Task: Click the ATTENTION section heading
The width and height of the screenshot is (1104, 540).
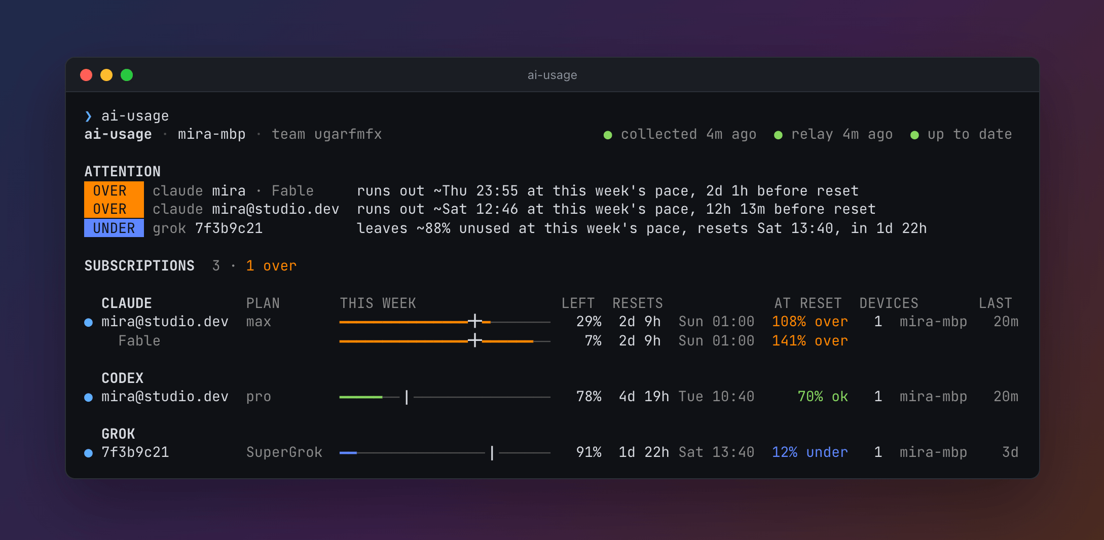Action: coord(122,172)
